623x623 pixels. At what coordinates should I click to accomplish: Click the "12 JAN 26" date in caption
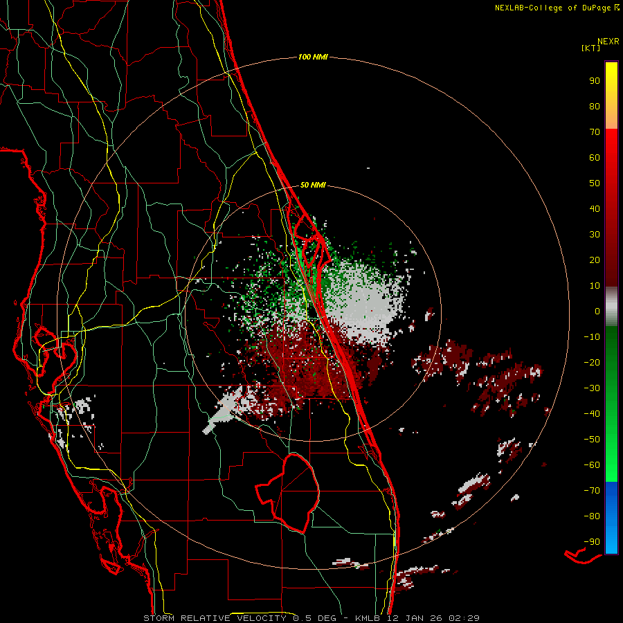tap(415, 618)
